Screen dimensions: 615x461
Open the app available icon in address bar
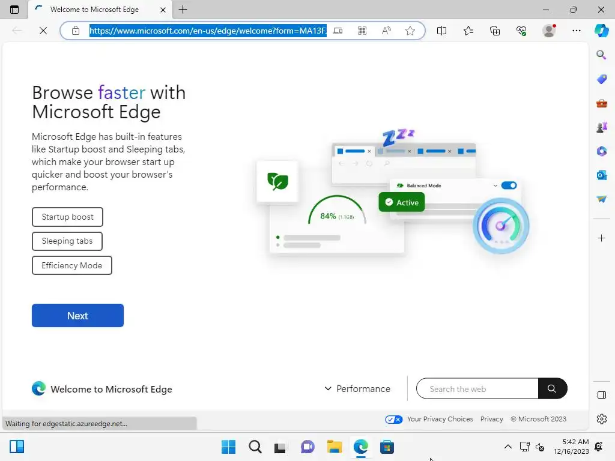pos(338,31)
